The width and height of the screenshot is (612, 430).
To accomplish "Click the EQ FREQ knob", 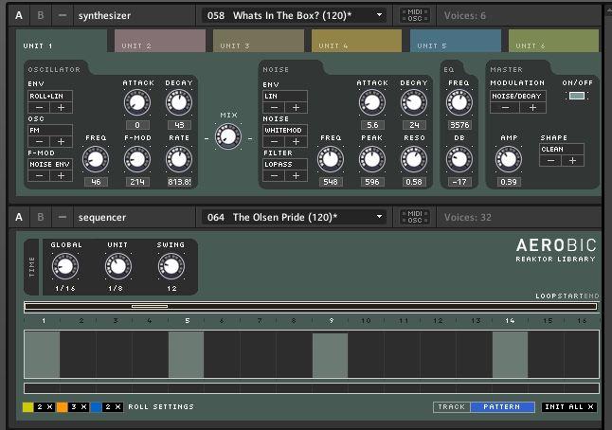I will click(x=459, y=102).
